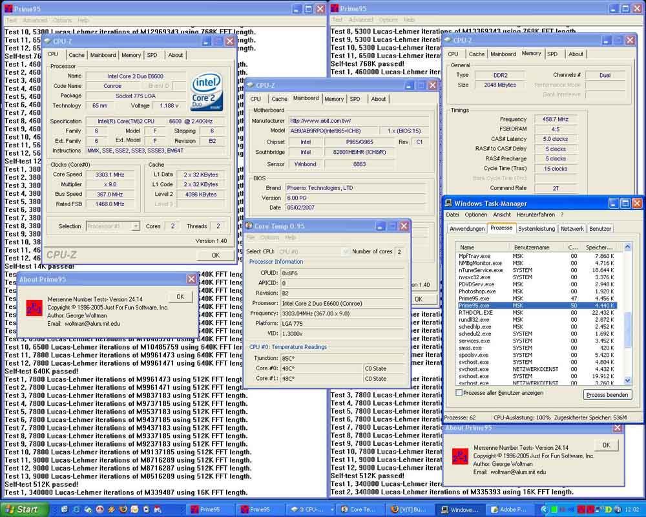
Task: Switch to the Systemleistung tab in Task Manager
Action: tap(536, 228)
